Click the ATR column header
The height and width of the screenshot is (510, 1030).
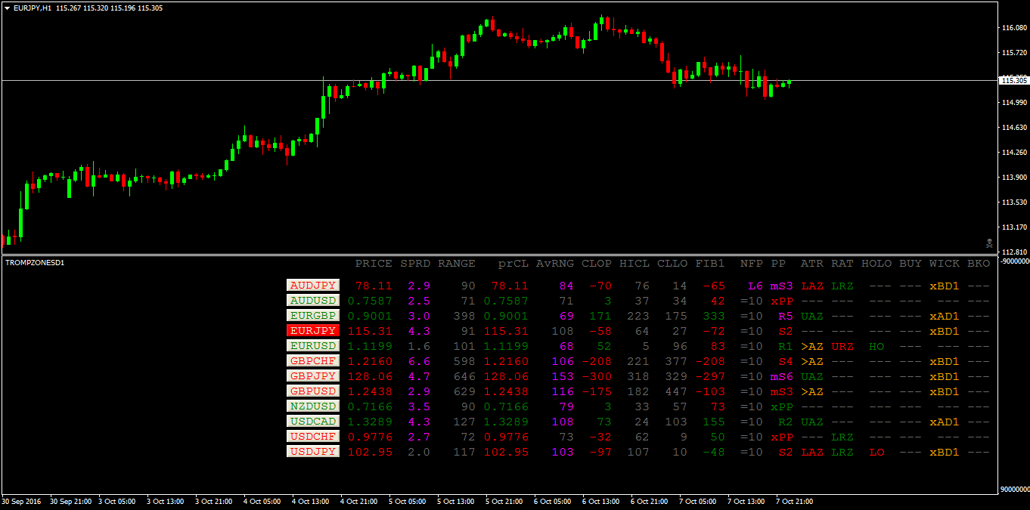pos(812,264)
